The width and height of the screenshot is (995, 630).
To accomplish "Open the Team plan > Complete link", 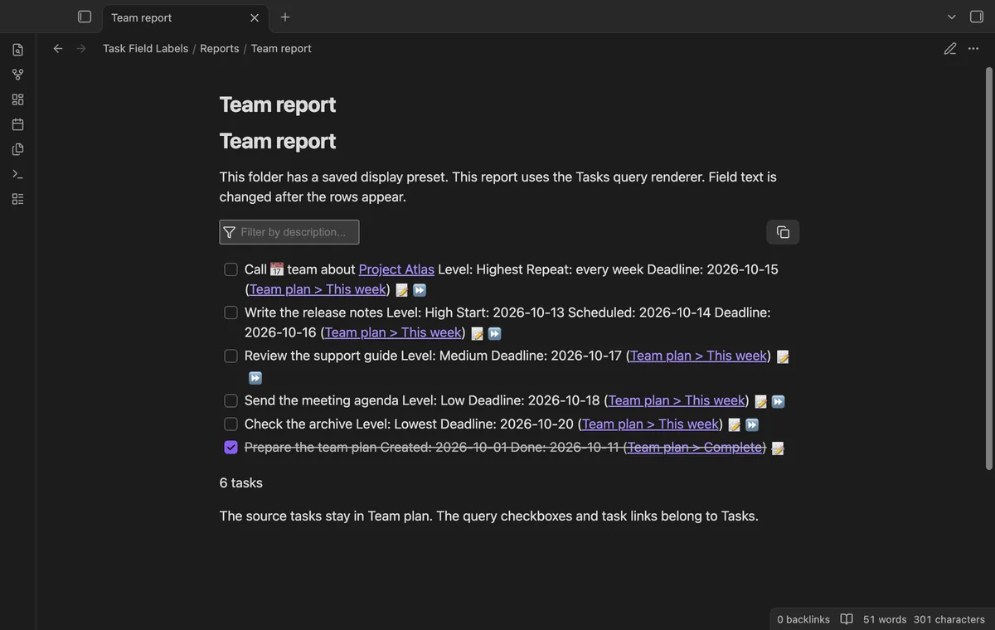I will tap(695, 447).
